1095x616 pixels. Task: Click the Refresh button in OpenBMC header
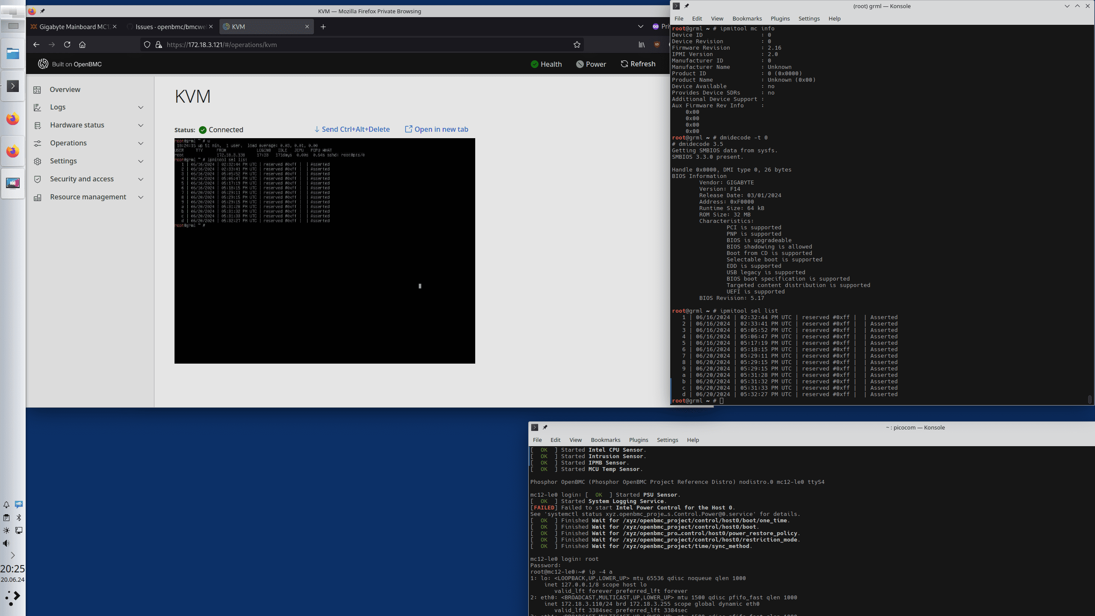pos(638,64)
